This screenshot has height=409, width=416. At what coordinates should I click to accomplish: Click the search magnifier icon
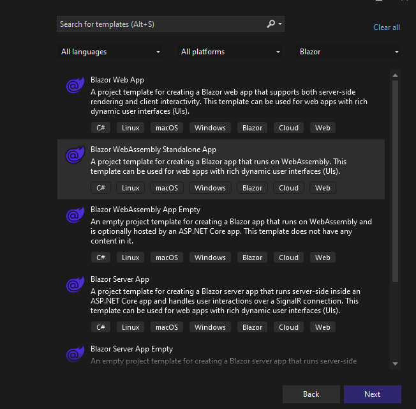[x=271, y=24]
